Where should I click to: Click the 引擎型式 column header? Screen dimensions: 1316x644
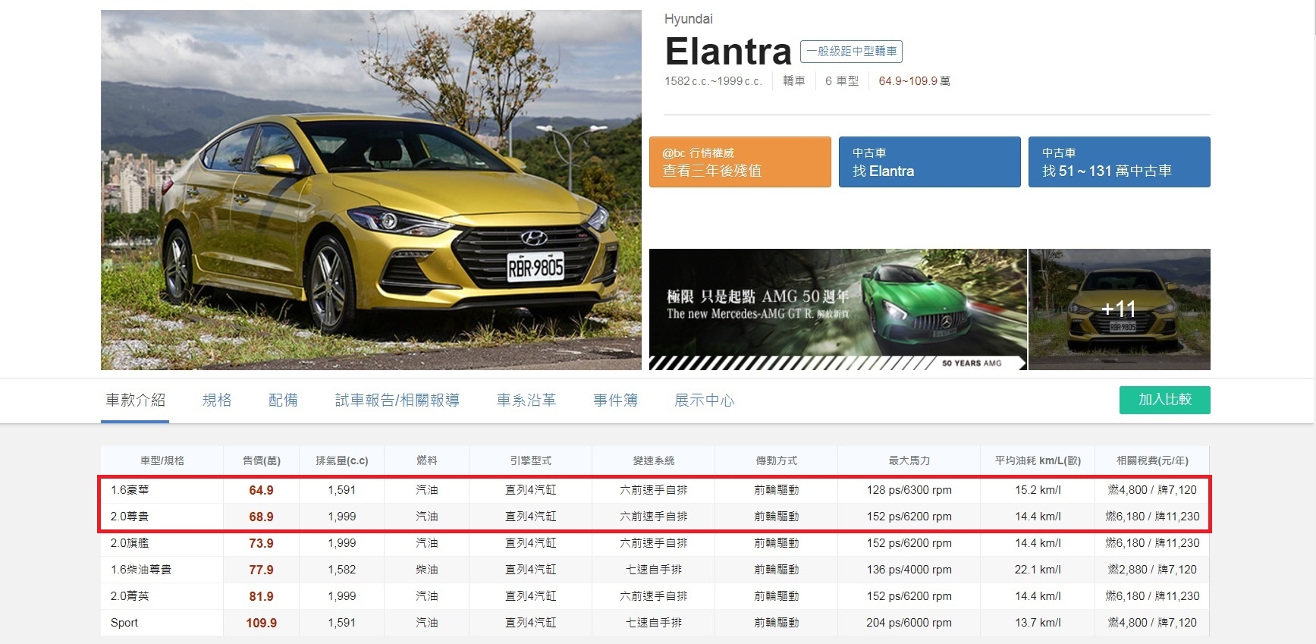[x=531, y=460]
